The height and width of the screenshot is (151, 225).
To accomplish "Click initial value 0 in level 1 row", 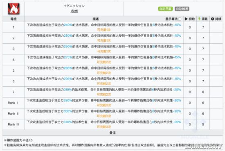I will click(x=190, y=27).
